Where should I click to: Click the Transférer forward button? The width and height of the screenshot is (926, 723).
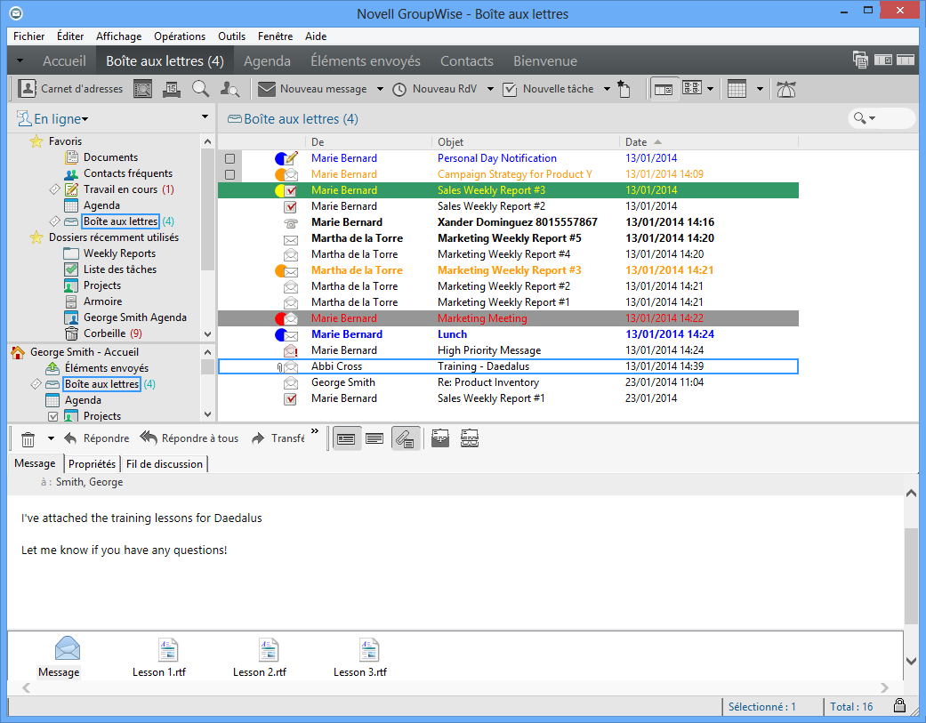click(278, 438)
